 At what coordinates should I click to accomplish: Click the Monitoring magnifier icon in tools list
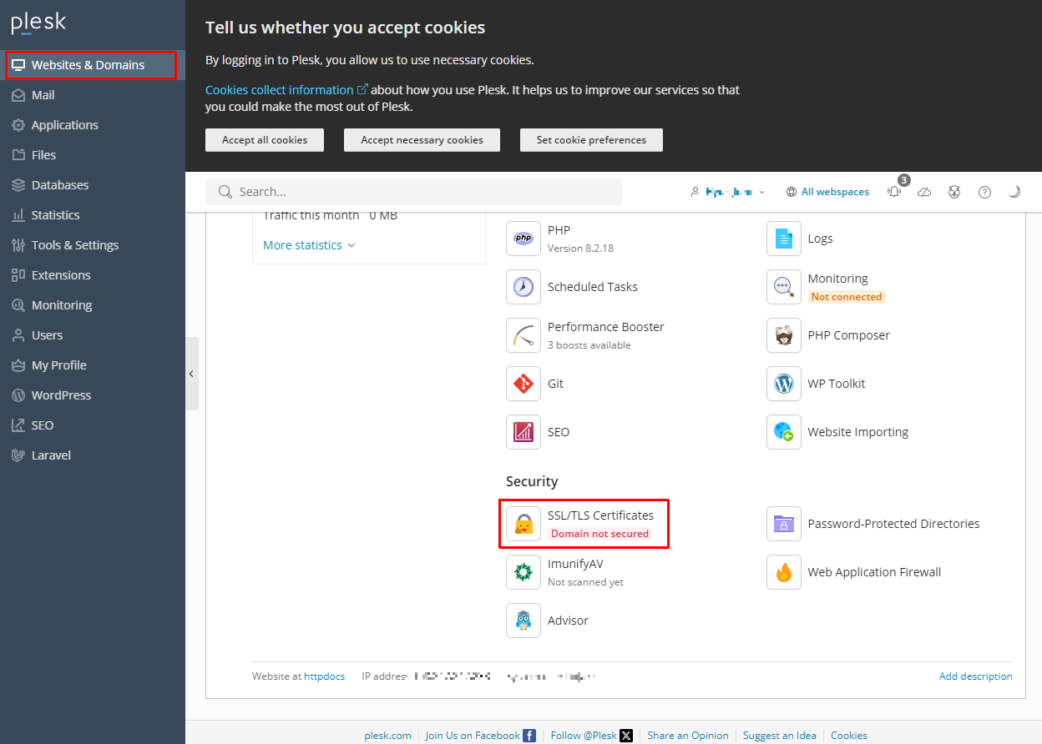pyautogui.click(x=784, y=287)
